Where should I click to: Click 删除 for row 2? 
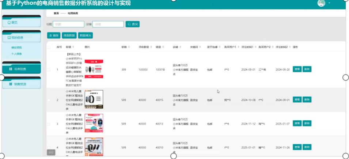[x=307, y=99]
